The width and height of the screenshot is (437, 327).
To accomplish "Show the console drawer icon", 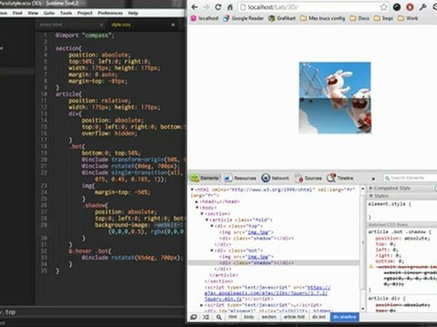I will [206, 317].
